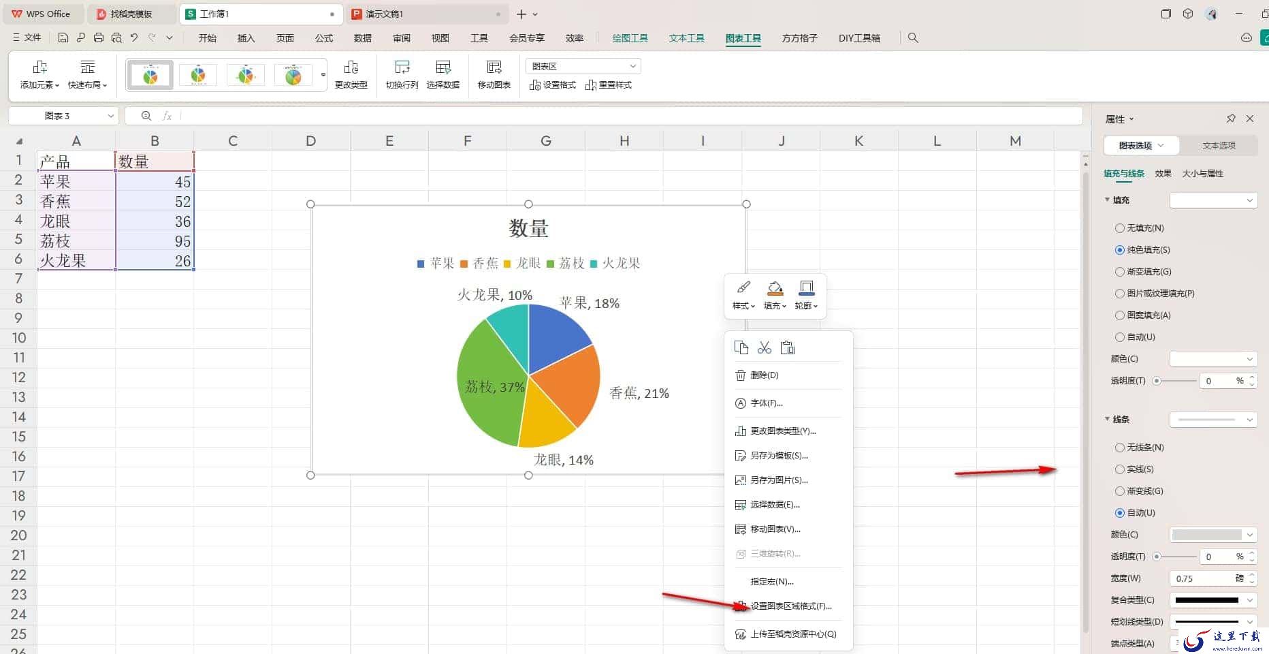Open the chart element selector dropdown
Image resolution: width=1269 pixels, height=654 pixels.
(583, 66)
